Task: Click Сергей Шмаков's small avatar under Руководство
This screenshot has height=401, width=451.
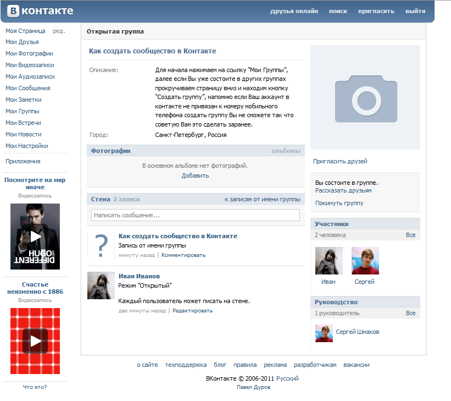Action: pyautogui.click(x=324, y=333)
